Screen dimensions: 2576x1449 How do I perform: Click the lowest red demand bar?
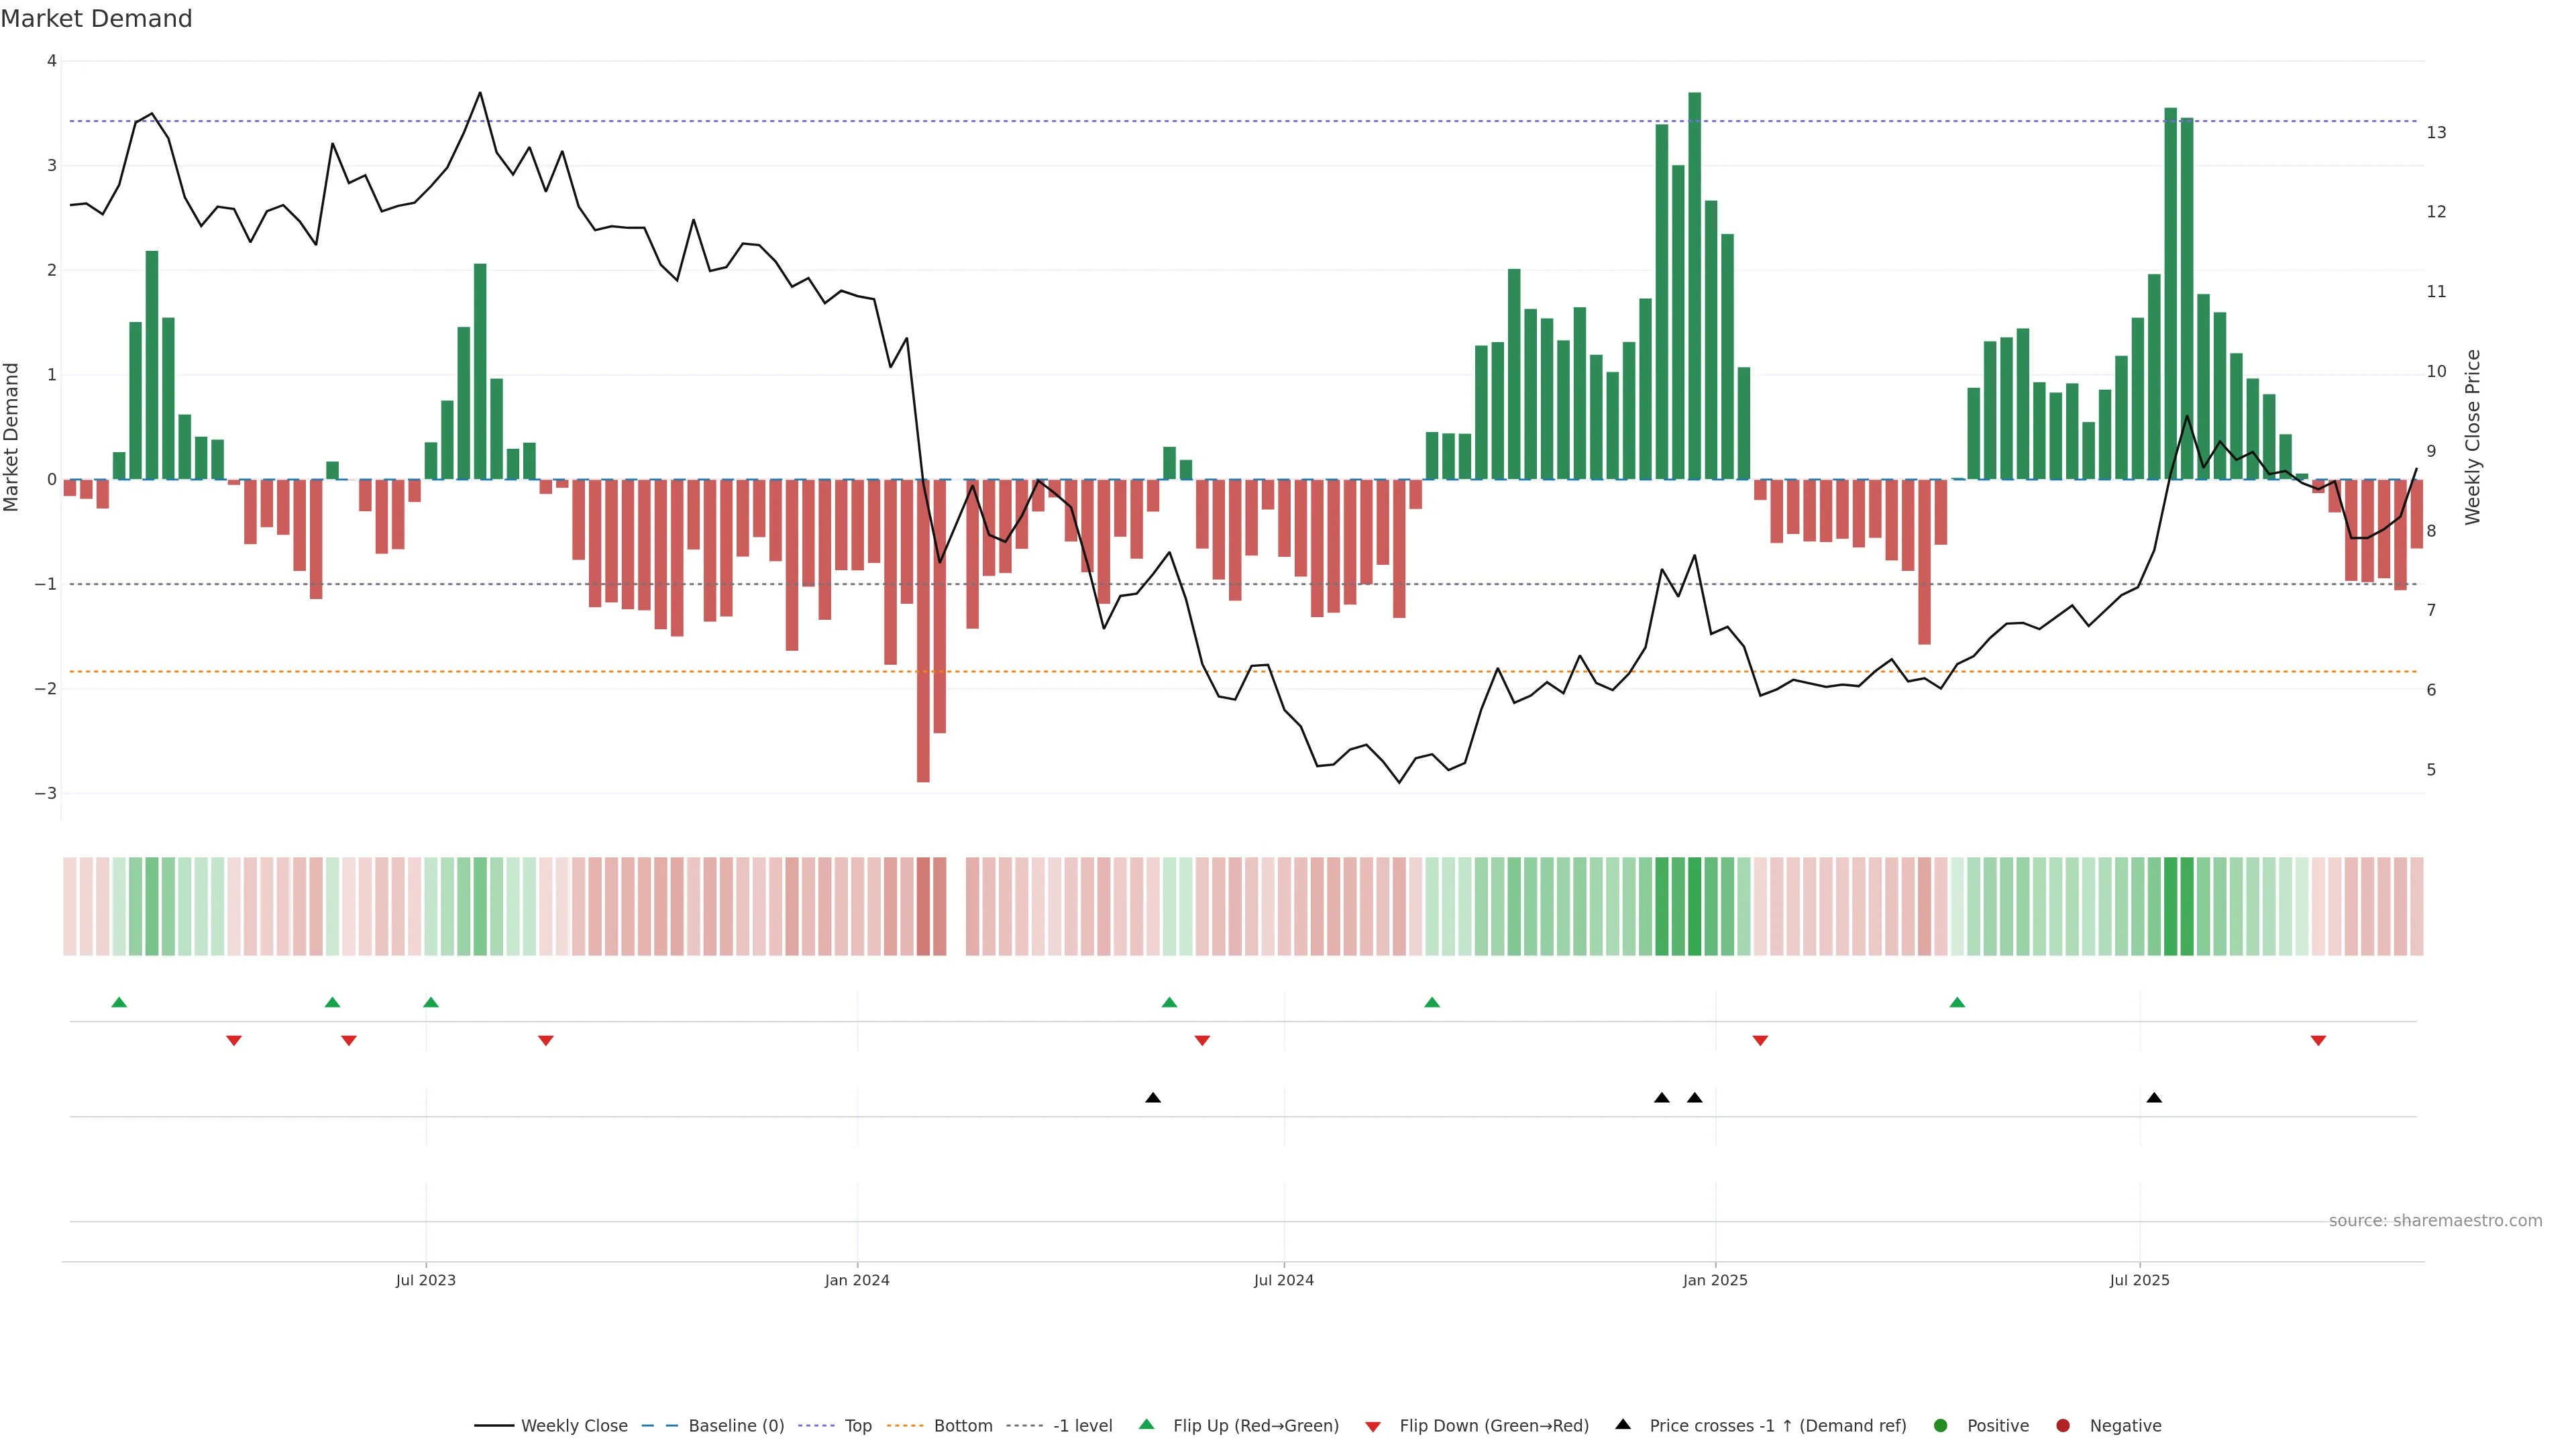point(923,630)
